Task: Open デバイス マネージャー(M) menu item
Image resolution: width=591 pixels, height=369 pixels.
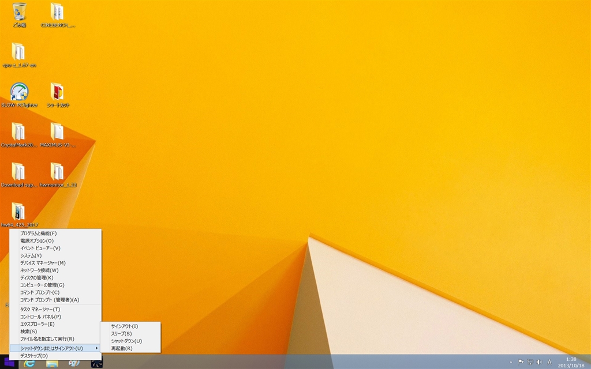Action: pos(55,263)
